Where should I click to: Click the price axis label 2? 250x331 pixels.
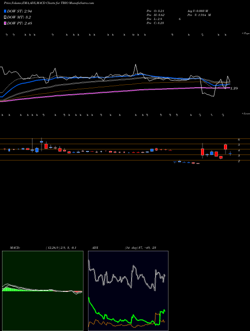pos(239,161)
